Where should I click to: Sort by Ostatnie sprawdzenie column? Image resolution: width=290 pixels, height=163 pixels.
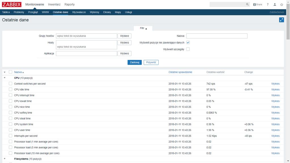pos(180,72)
